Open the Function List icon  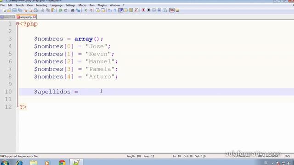point(136,10)
